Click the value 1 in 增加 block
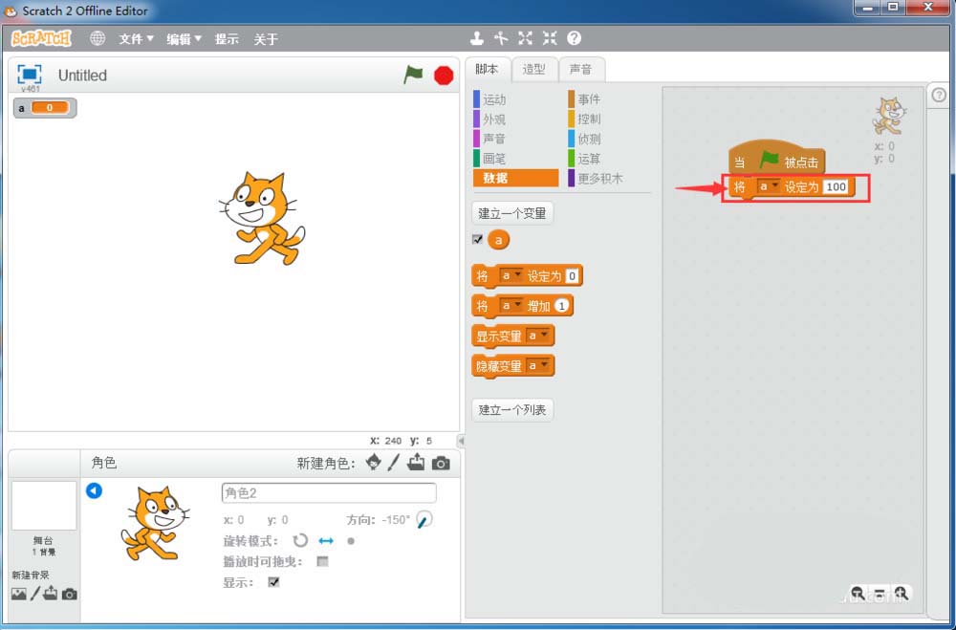 [x=561, y=306]
